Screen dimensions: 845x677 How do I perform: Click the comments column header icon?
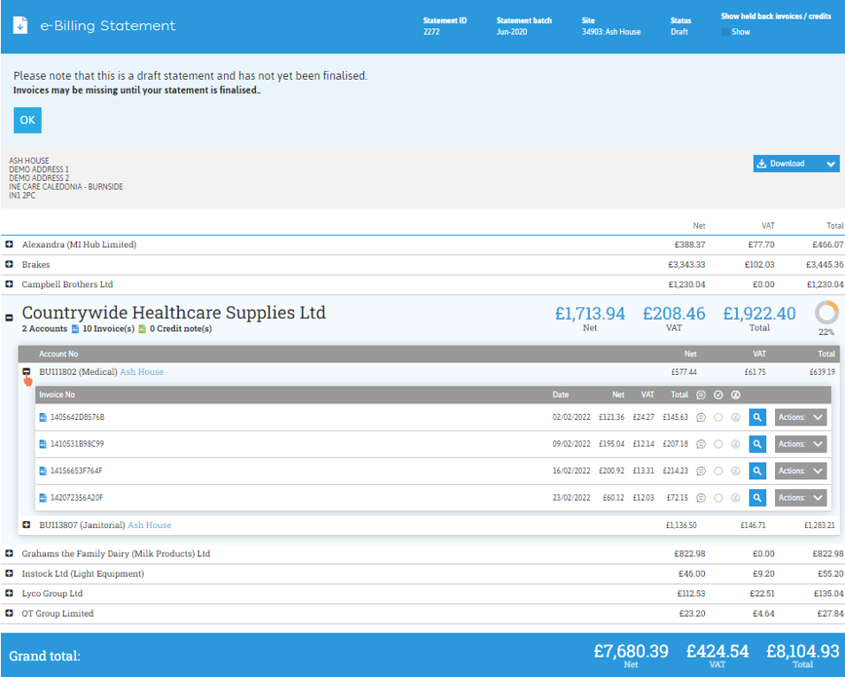(701, 395)
